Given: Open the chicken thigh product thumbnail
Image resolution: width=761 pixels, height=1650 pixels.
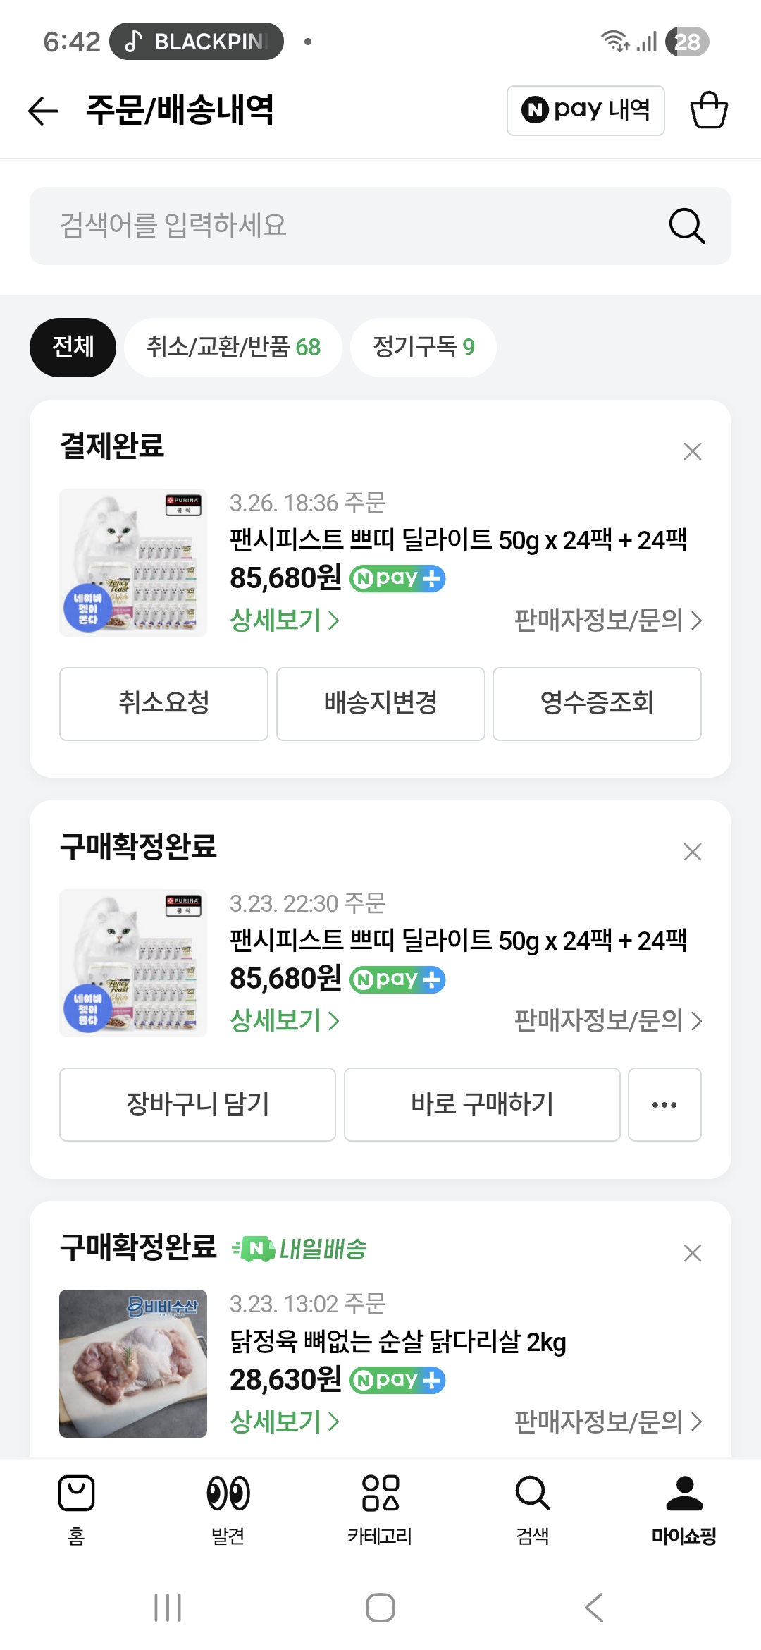Looking at the screenshot, I should tap(133, 1363).
